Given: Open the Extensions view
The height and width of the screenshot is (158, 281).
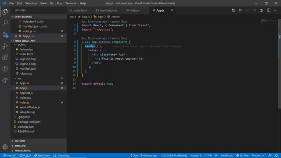Looking at the screenshot, I should coord(5,57).
